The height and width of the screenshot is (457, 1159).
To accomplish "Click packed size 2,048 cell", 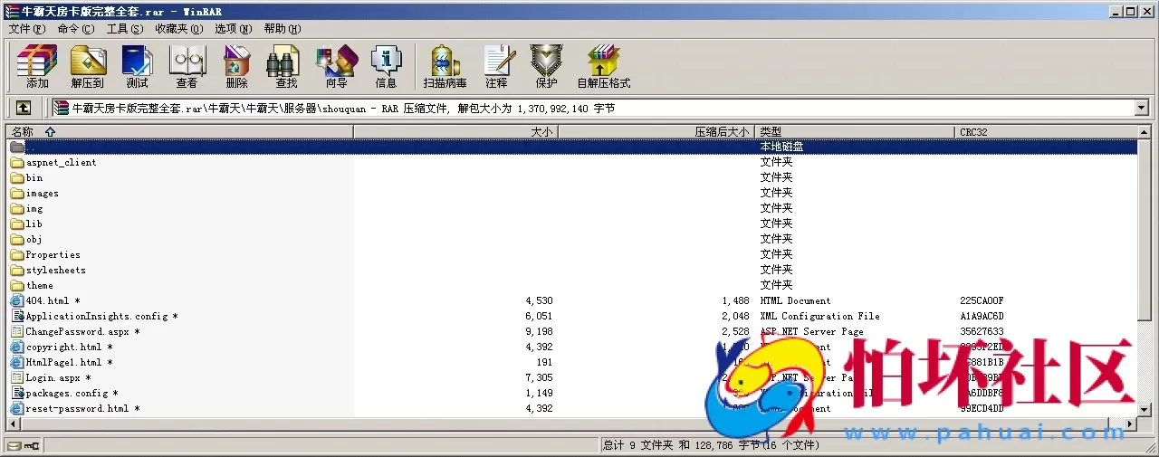I will (x=735, y=316).
